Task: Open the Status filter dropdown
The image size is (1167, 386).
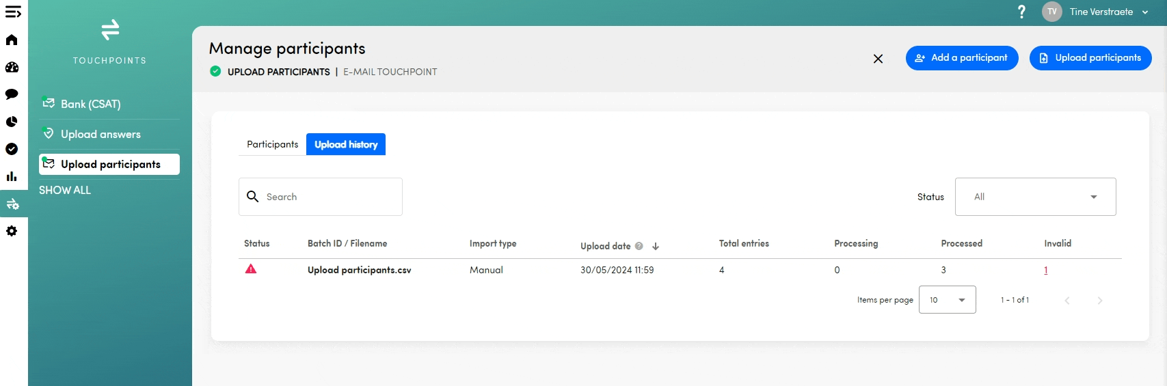Action: pyautogui.click(x=1035, y=197)
